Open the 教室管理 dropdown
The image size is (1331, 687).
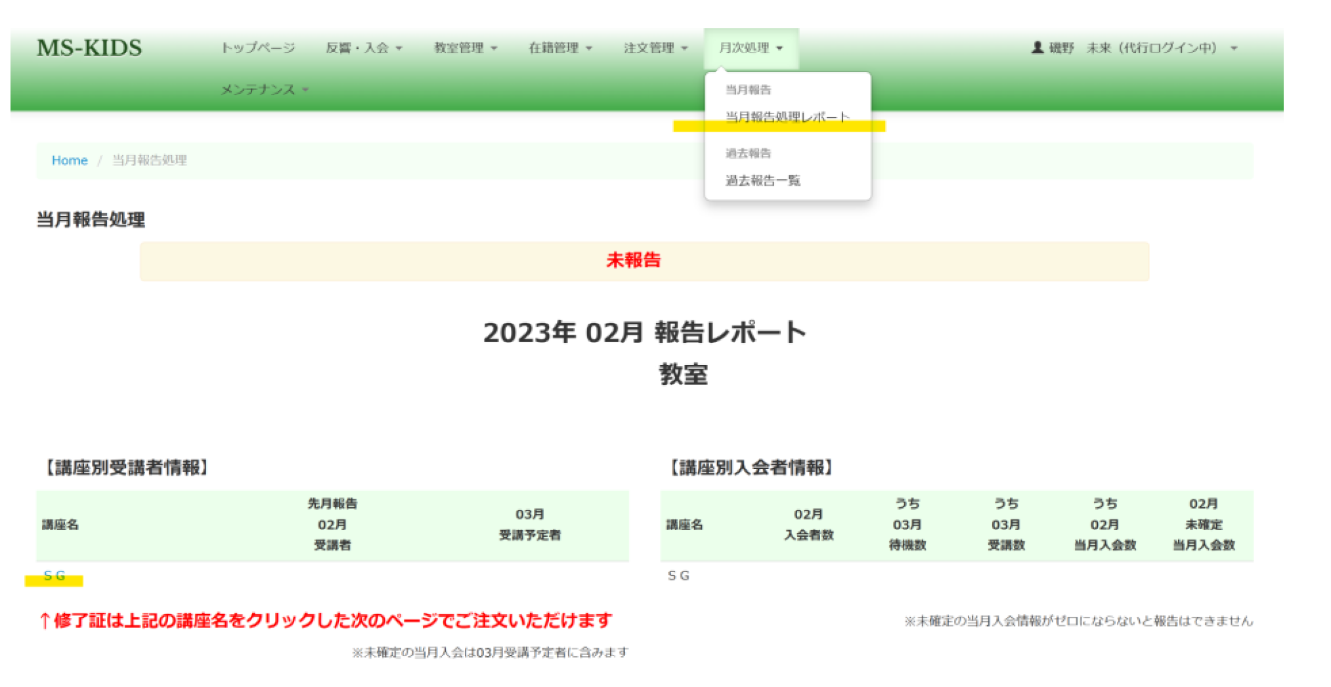coord(466,48)
